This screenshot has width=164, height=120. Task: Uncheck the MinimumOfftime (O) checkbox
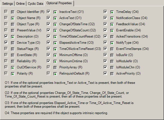(48, 55)
